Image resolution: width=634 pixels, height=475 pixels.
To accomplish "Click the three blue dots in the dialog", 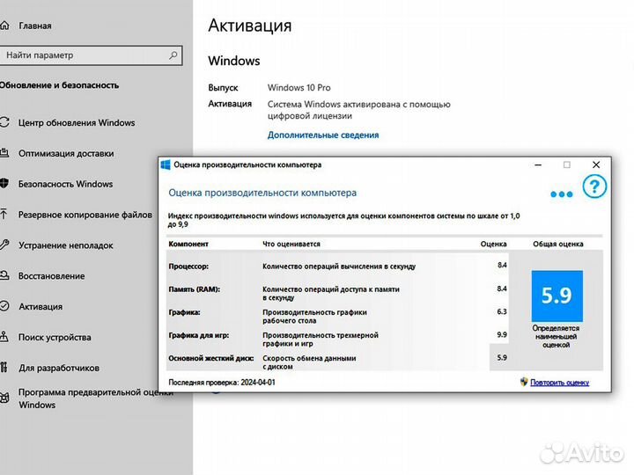I will (x=561, y=194).
